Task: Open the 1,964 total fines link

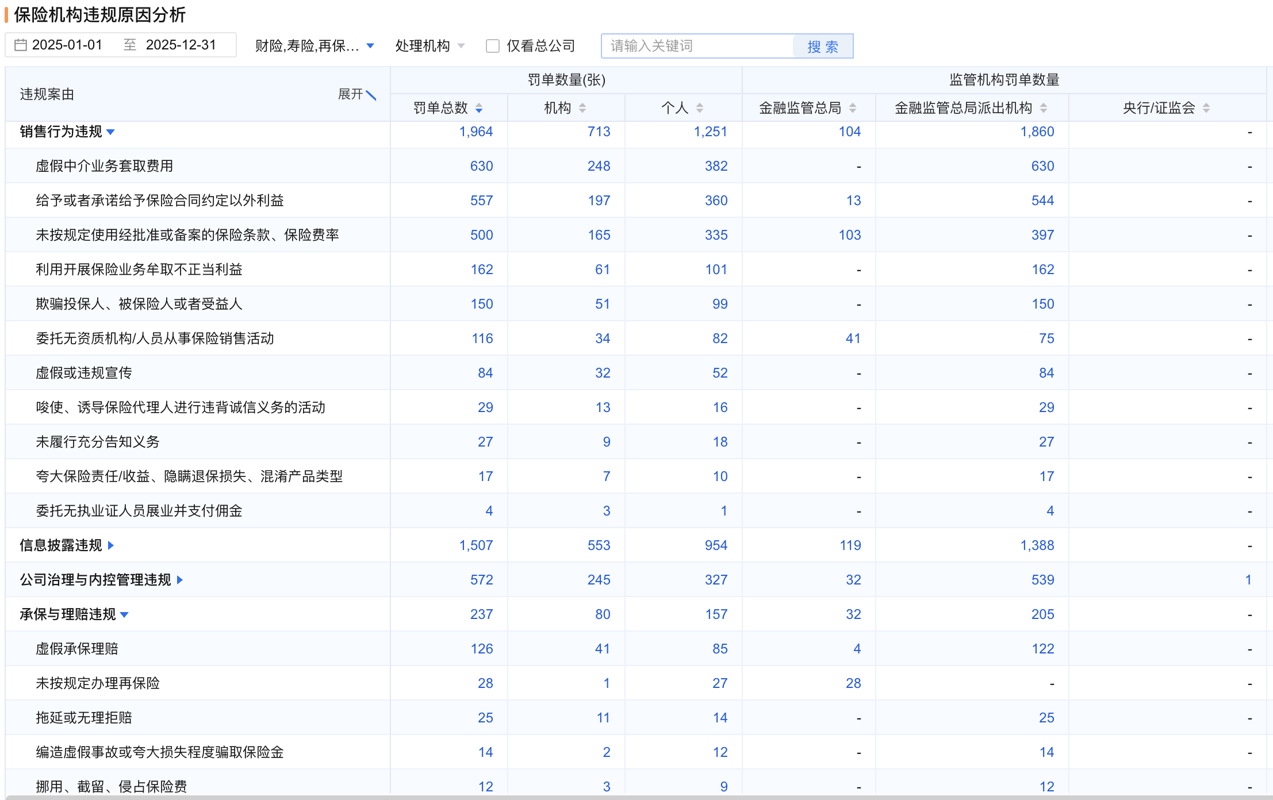Action: [476, 132]
